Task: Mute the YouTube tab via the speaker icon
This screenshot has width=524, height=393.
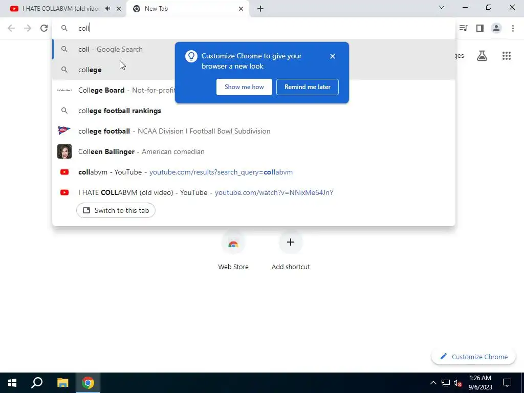Action: (107, 9)
